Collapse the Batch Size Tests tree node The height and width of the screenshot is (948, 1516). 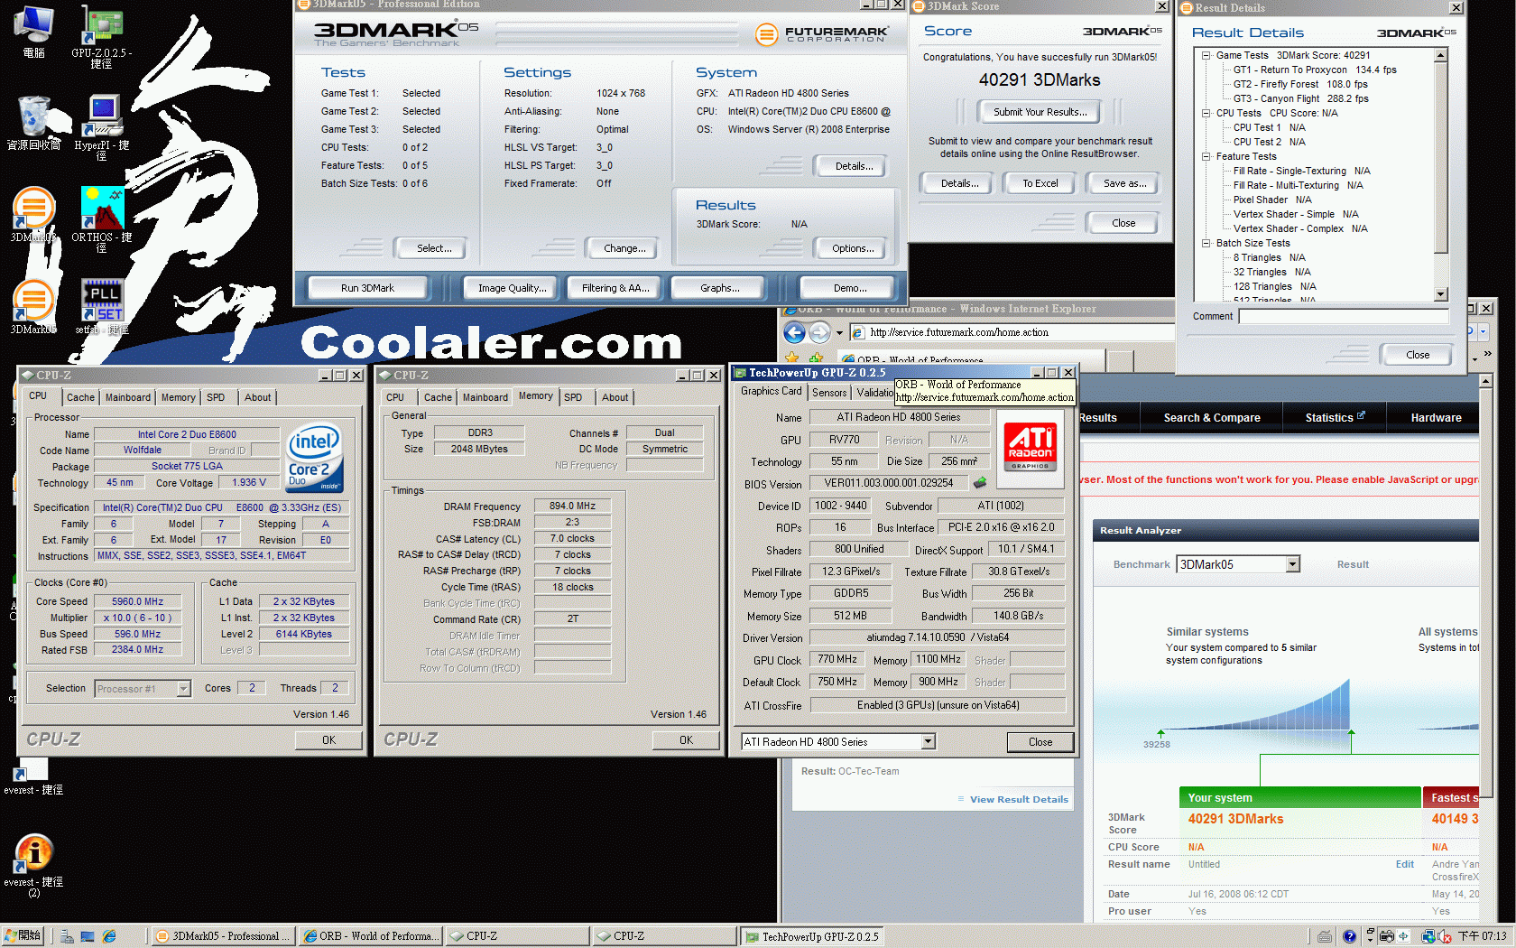[1206, 243]
